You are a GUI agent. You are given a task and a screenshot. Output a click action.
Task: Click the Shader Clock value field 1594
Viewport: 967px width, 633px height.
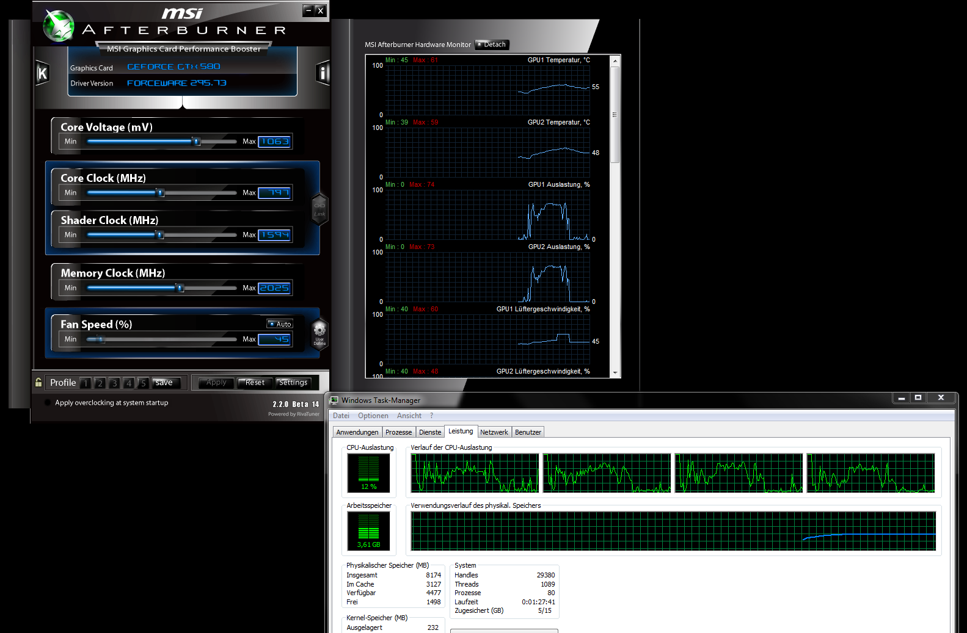point(274,235)
